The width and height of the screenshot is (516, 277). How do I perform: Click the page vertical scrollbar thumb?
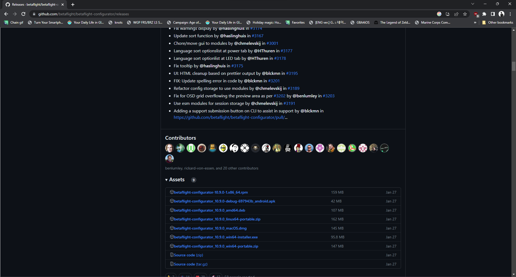click(514, 66)
